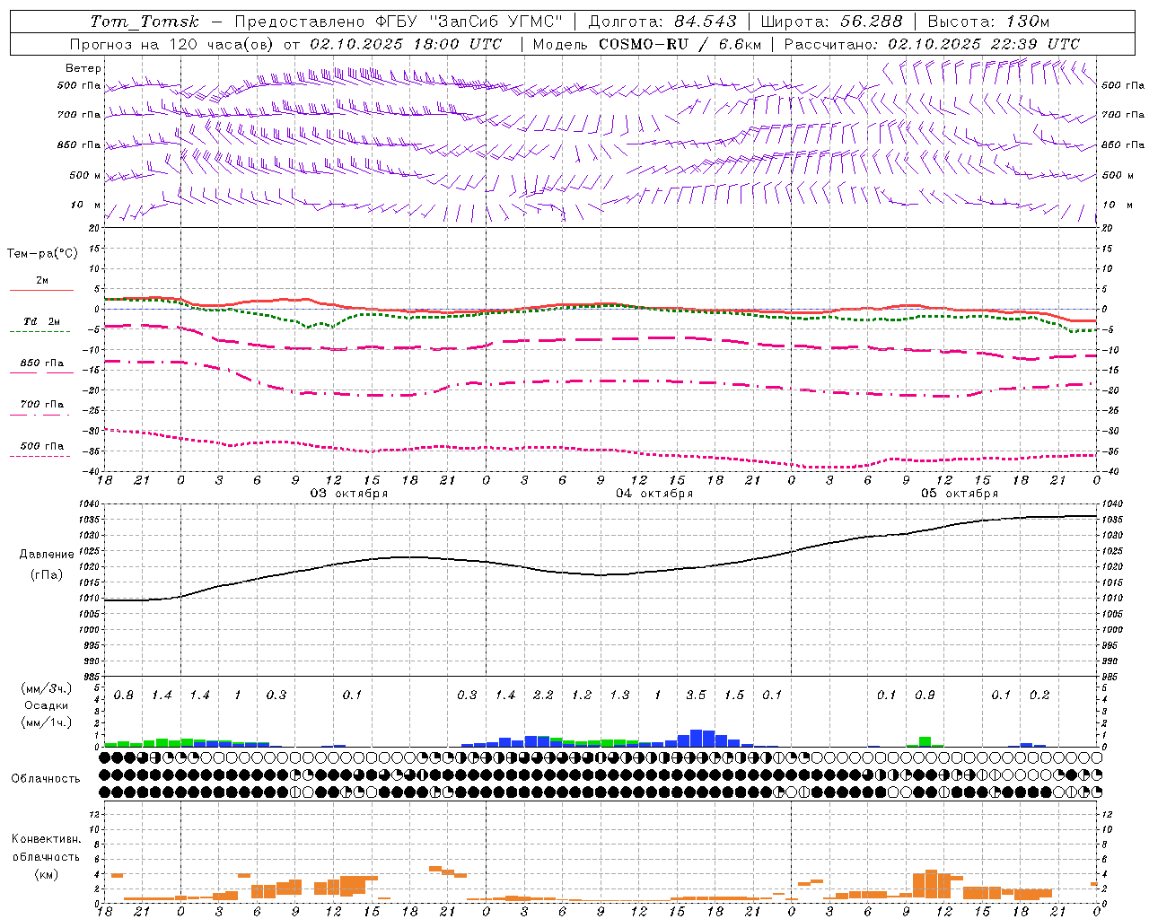Click the latitude value "Широта: 56.288"
This screenshot has width=1149, height=919.
831,22
